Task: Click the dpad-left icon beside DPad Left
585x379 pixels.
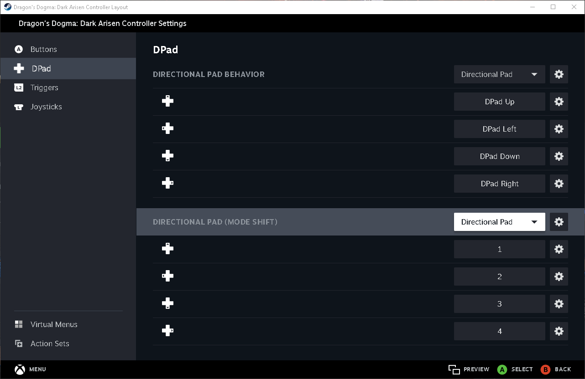Action: click(167, 128)
